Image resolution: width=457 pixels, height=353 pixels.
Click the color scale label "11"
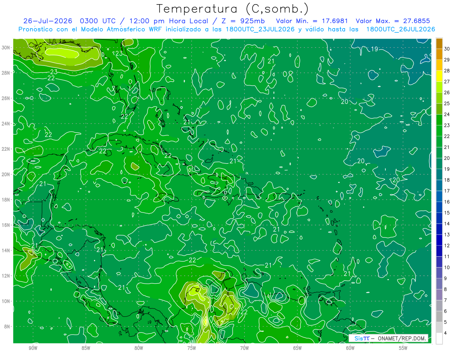click(447, 256)
